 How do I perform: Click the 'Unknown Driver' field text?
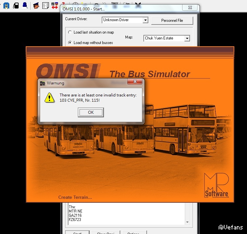click(x=116, y=20)
